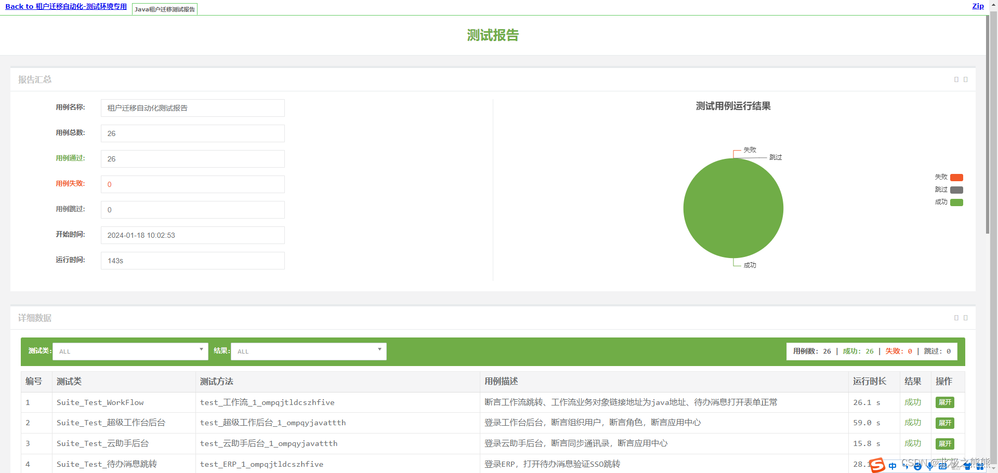Open the 测试类 ALL dropdown

coord(130,352)
